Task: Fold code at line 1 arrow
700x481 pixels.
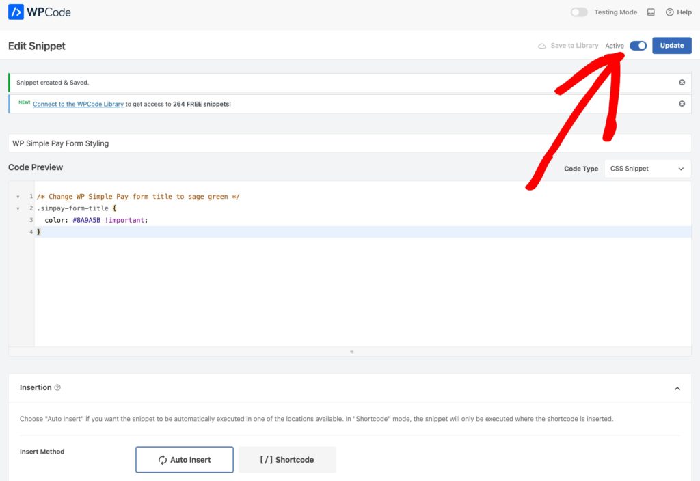Action: [x=18, y=197]
